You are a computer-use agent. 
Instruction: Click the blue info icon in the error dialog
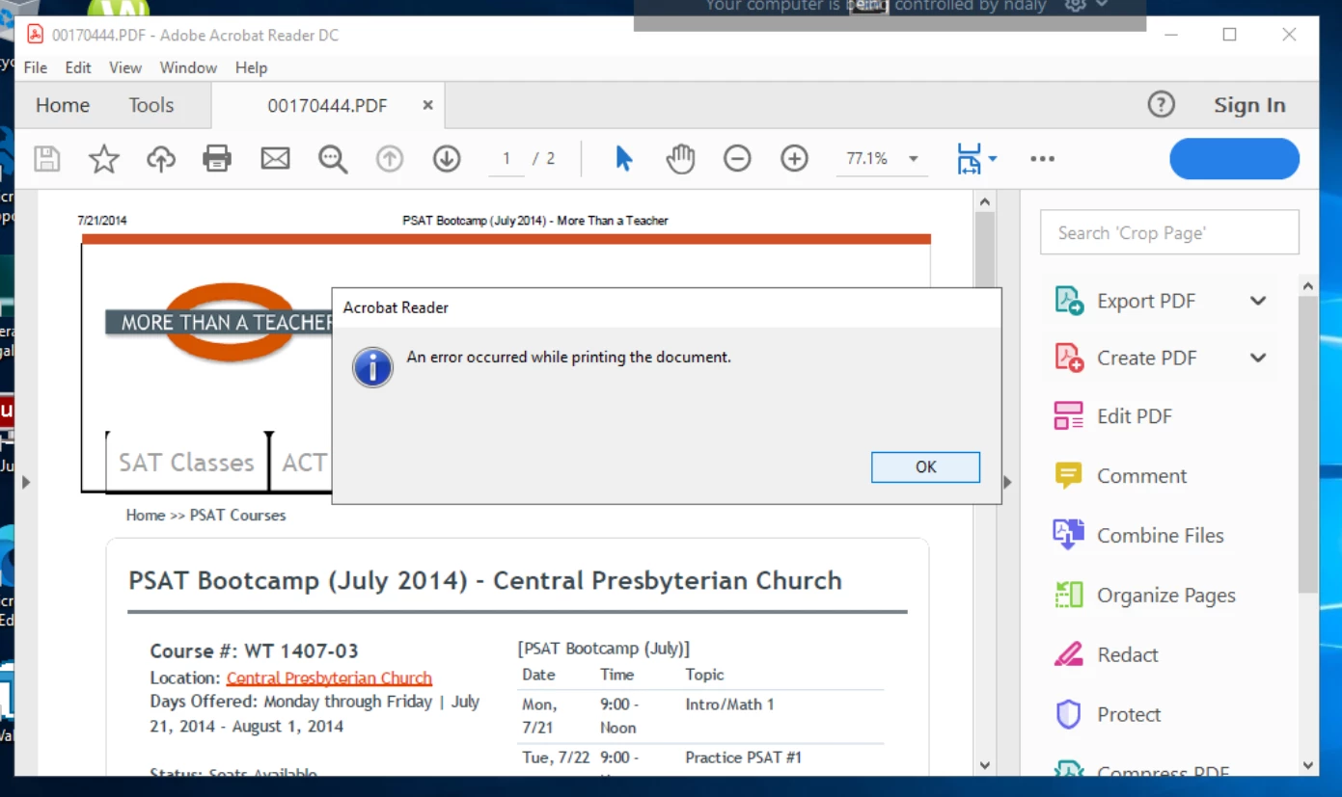click(372, 367)
